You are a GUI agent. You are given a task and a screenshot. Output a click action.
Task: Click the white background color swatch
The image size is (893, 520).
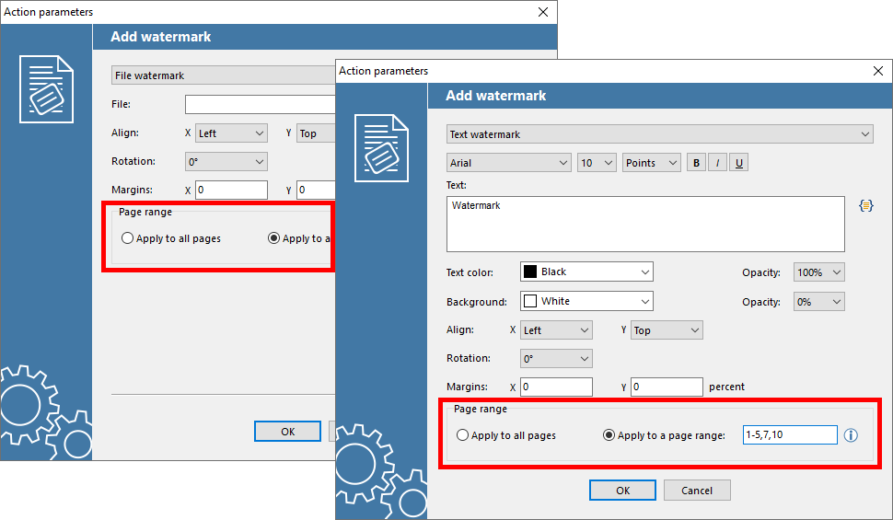[x=530, y=301]
